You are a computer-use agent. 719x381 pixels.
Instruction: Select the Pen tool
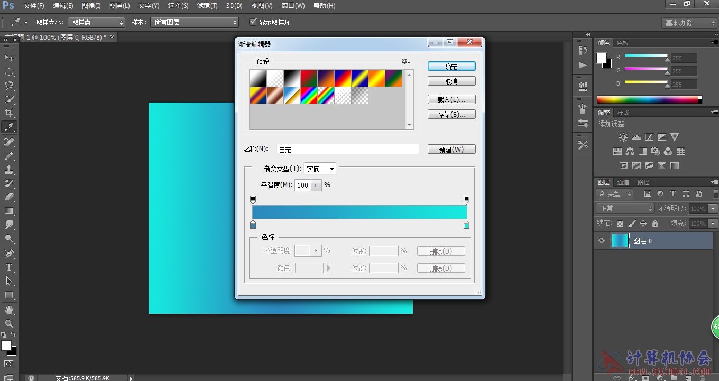[x=9, y=254]
